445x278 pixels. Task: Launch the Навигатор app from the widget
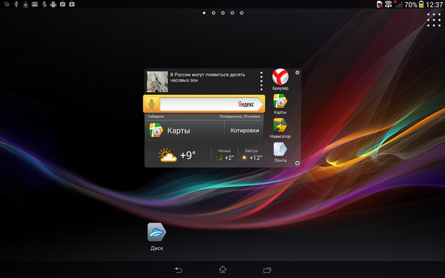[x=280, y=128]
